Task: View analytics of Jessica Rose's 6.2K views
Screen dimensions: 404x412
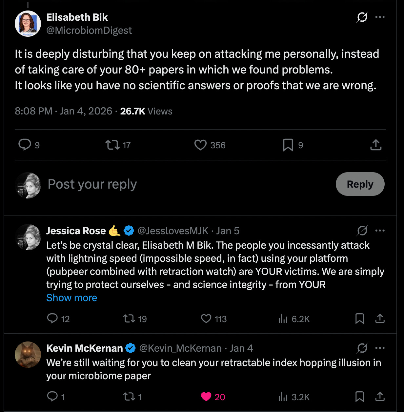Action: [294, 319]
